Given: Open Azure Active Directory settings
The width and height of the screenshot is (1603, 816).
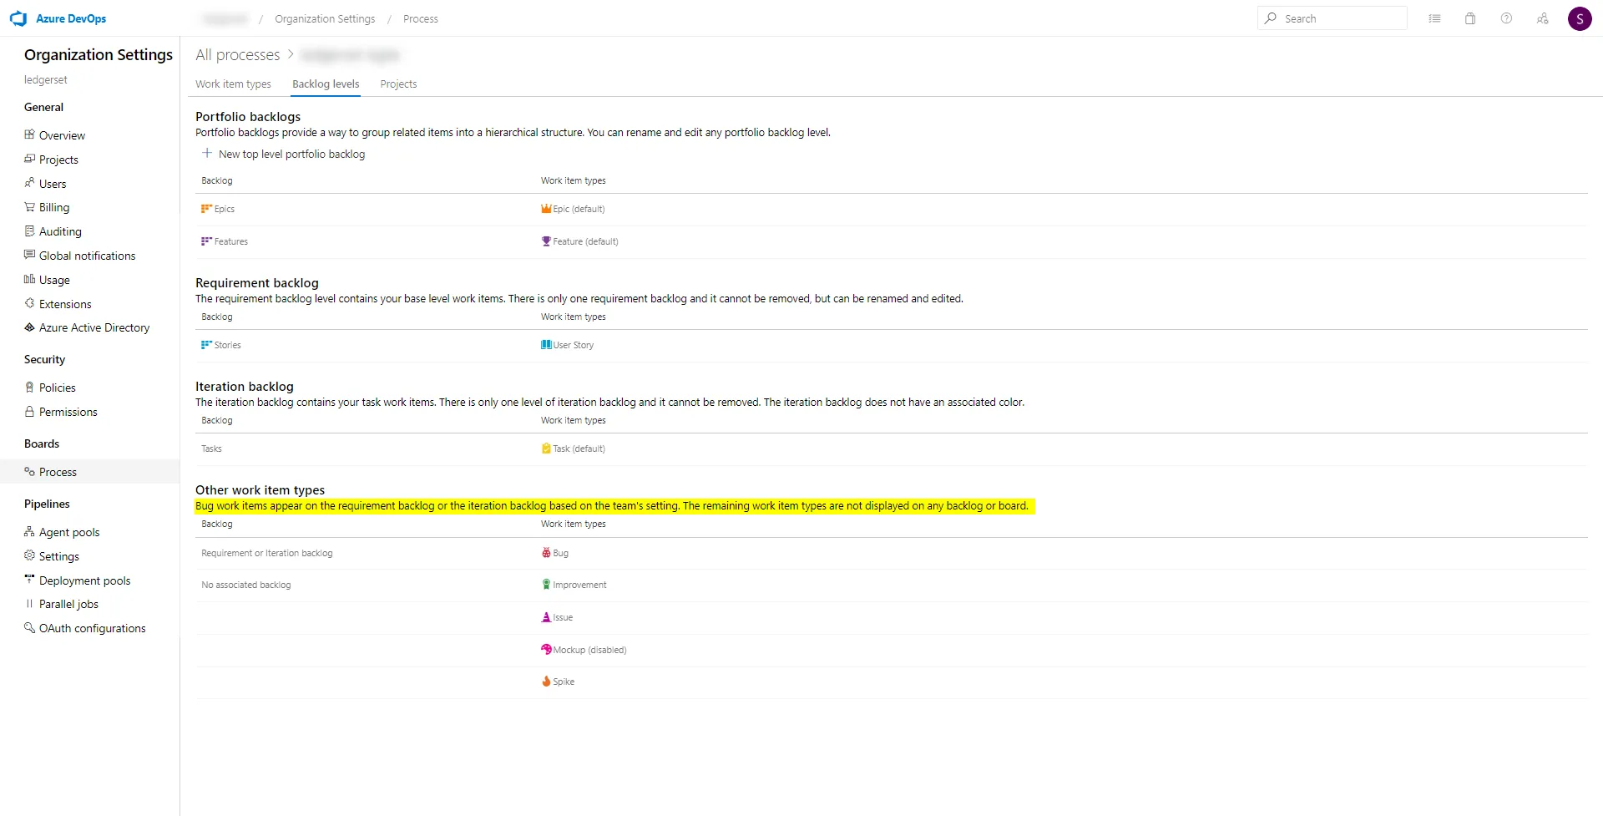Looking at the screenshot, I should [x=94, y=327].
